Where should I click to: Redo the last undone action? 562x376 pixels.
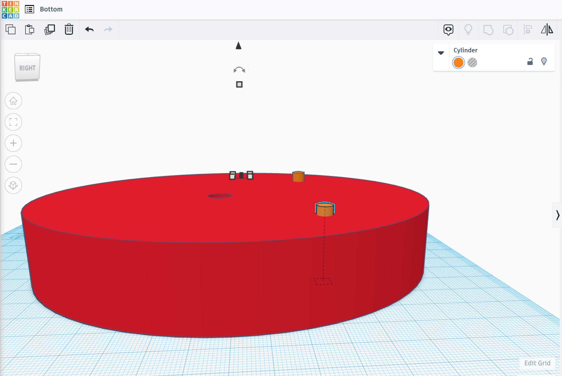pyautogui.click(x=108, y=29)
